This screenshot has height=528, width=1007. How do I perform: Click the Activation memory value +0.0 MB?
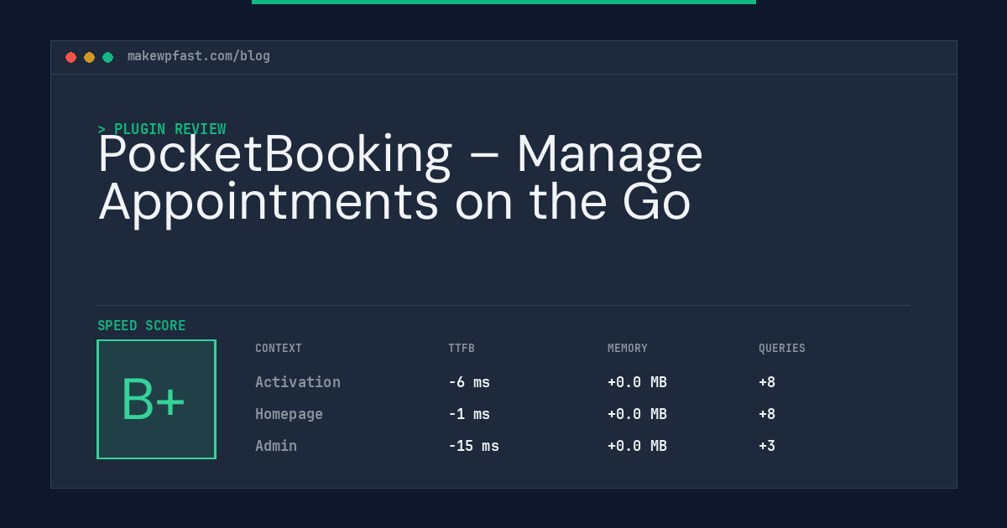pyautogui.click(x=637, y=382)
